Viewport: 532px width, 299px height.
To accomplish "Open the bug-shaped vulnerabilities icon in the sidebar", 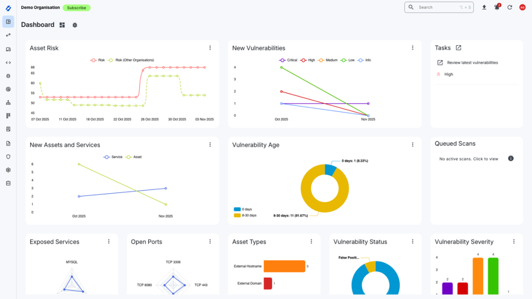I will pyautogui.click(x=8, y=76).
